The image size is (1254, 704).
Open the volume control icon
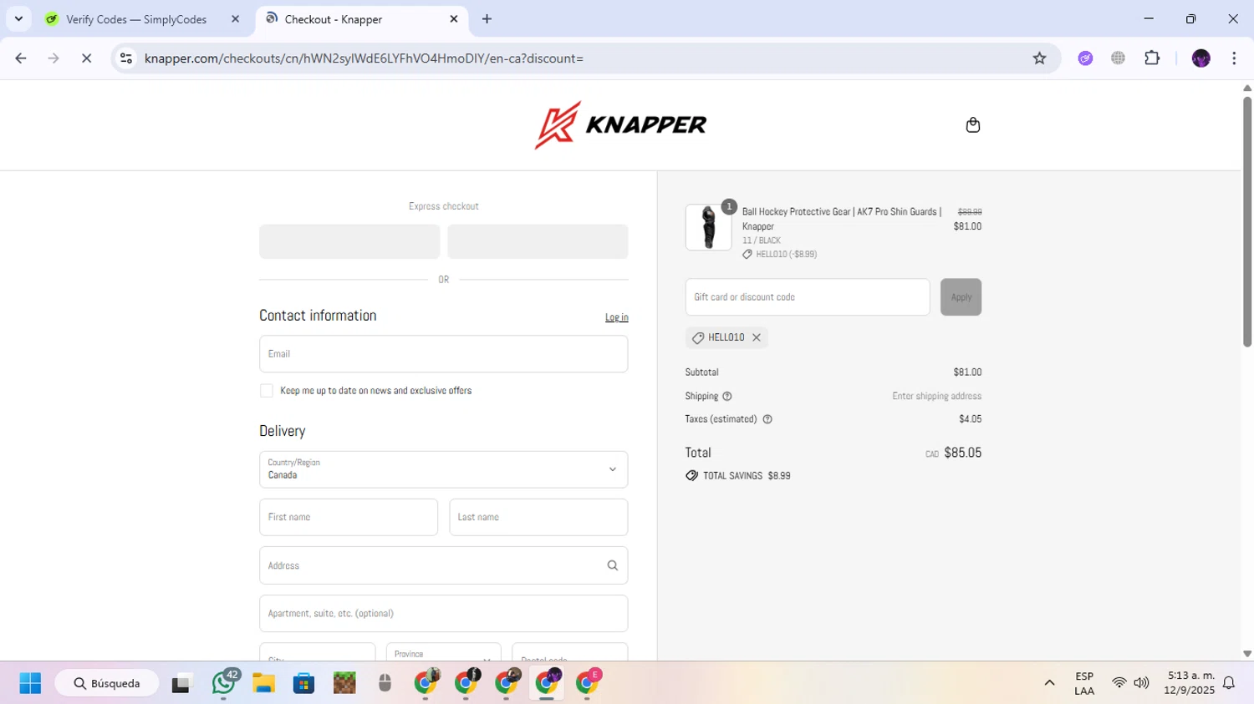click(x=1141, y=683)
